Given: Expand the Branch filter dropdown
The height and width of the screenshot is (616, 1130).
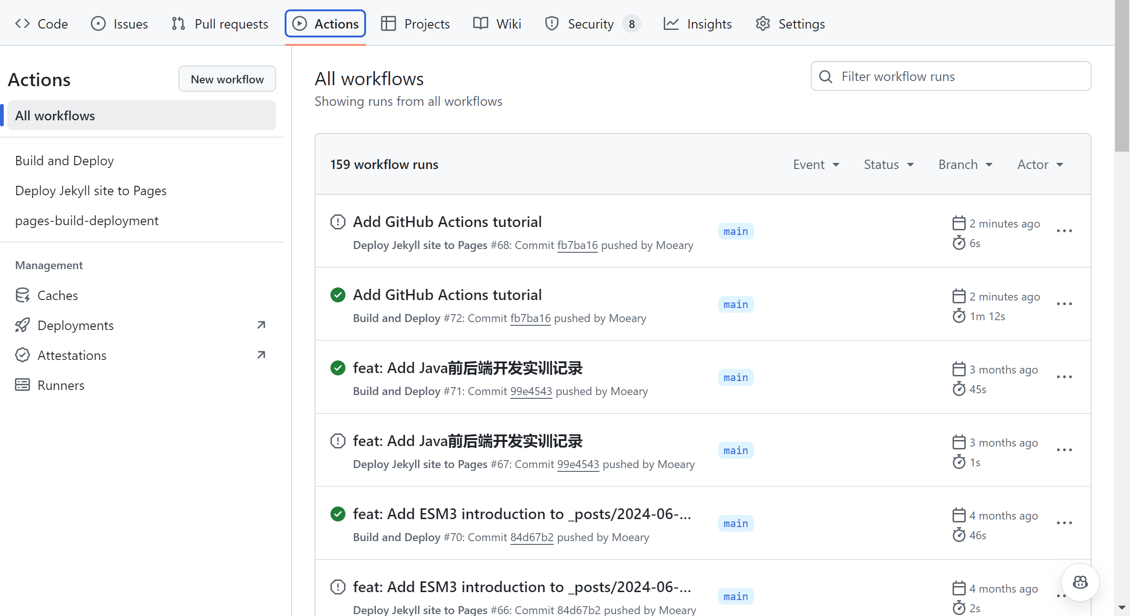Looking at the screenshot, I should point(965,165).
